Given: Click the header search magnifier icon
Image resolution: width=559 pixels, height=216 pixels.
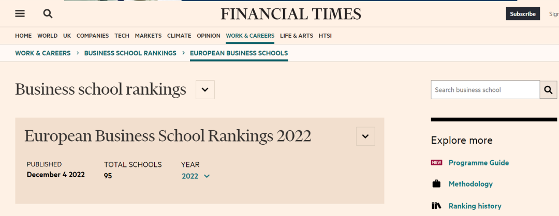Looking at the screenshot, I should pyautogui.click(x=48, y=14).
